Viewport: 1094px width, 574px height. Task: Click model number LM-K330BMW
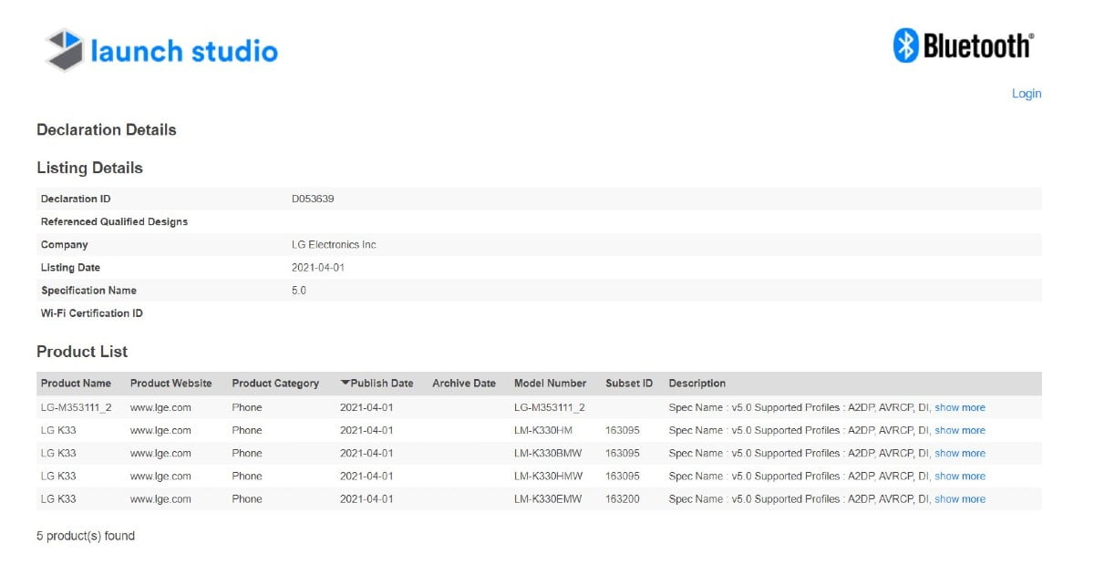[x=548, y=453]
